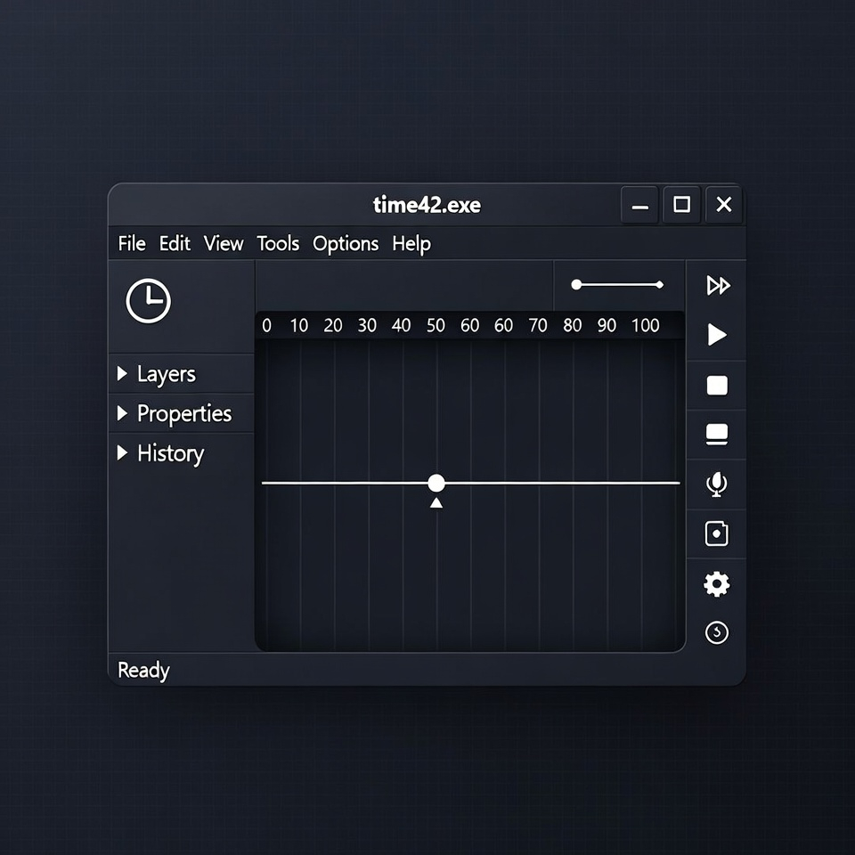This screenshot has width=855, height=855.
Task: Open the Options menu
Action: (346, 244)
